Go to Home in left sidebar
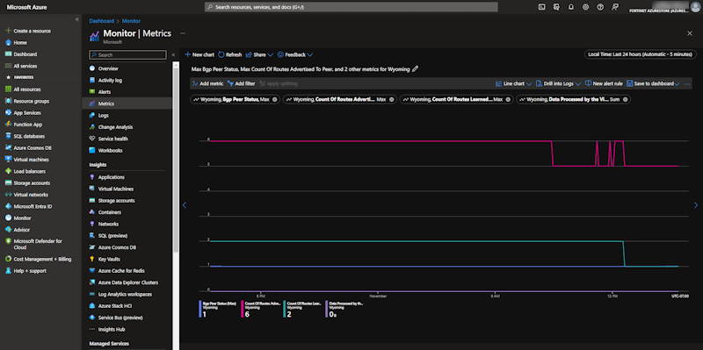This screenshot has width=703, height=350. 19,42
